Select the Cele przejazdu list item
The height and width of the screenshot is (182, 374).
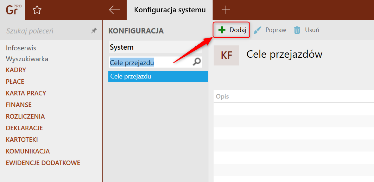(158, 76)
